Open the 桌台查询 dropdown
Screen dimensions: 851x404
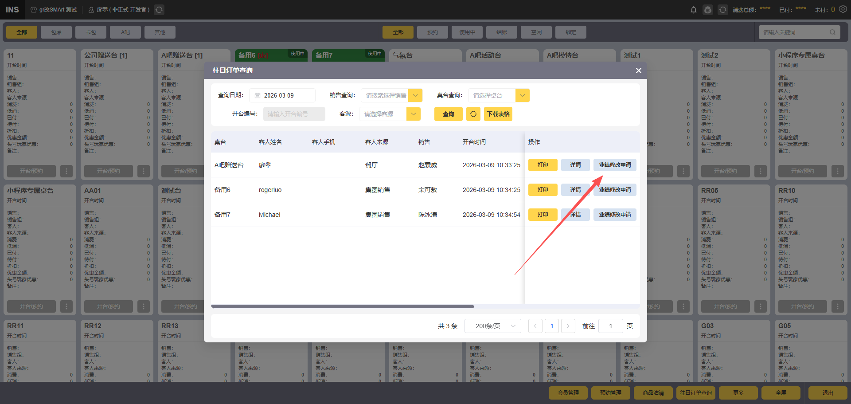point(523,95)
